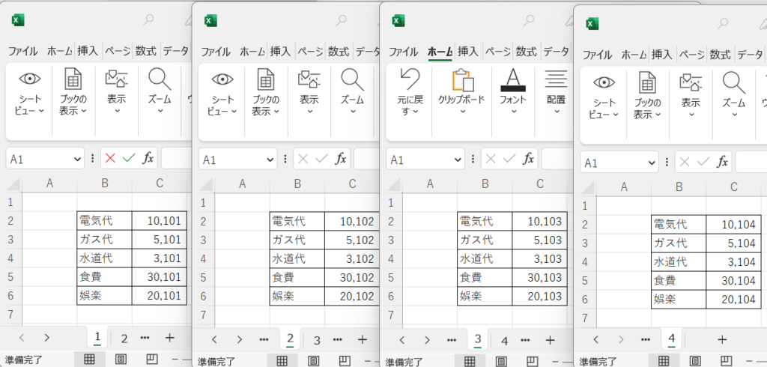Open the 配置 alignment group
This screenshot has width=767, height=367.
pos(555,79)
